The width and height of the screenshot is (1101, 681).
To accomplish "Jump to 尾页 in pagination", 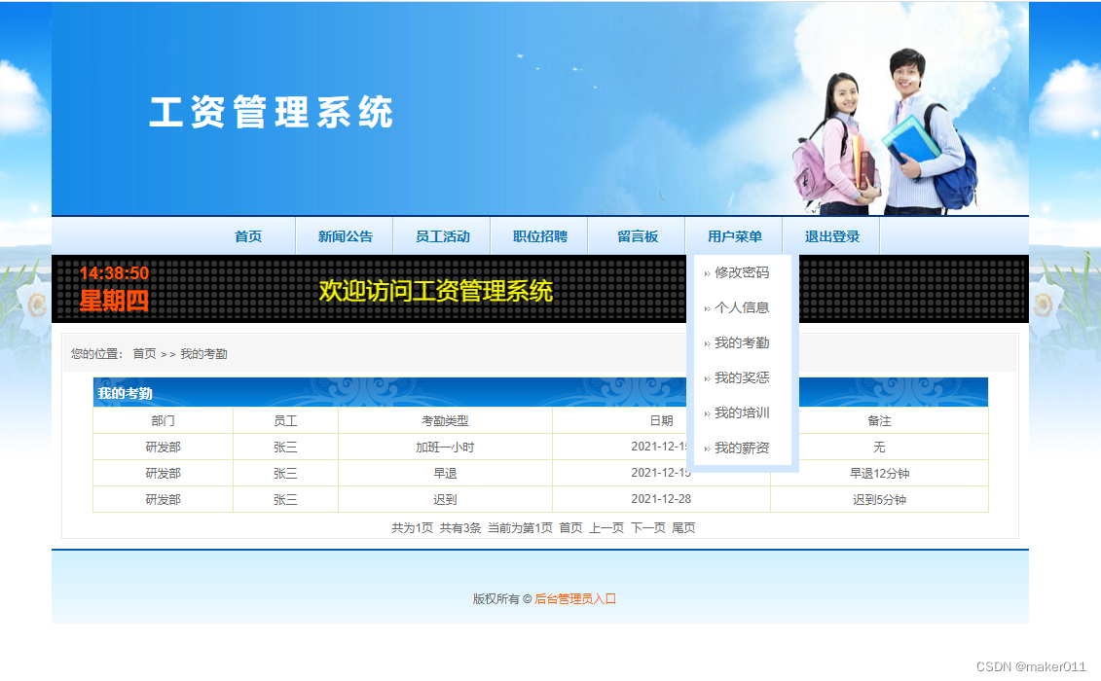I will coord(683,528).
